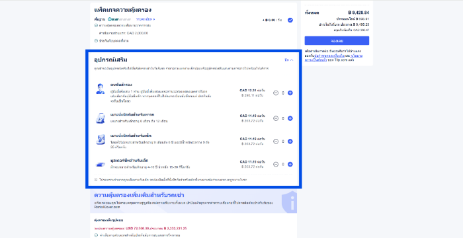The height and width of the screenshot is (238, 463).
Task: Increase infant seat quantity with plus icon
Action: coord(290,118)
